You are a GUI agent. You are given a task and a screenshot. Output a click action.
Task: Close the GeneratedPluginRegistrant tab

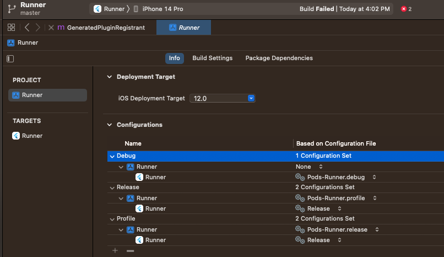tap(51, 28)
